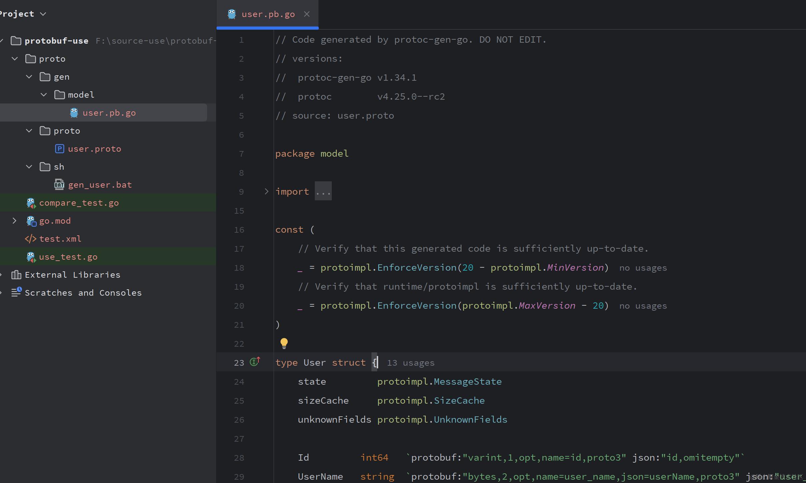The image size is (806, 483).
Task: Click the implements gutter icon on line 23
Action: click(x=255, y=362)
